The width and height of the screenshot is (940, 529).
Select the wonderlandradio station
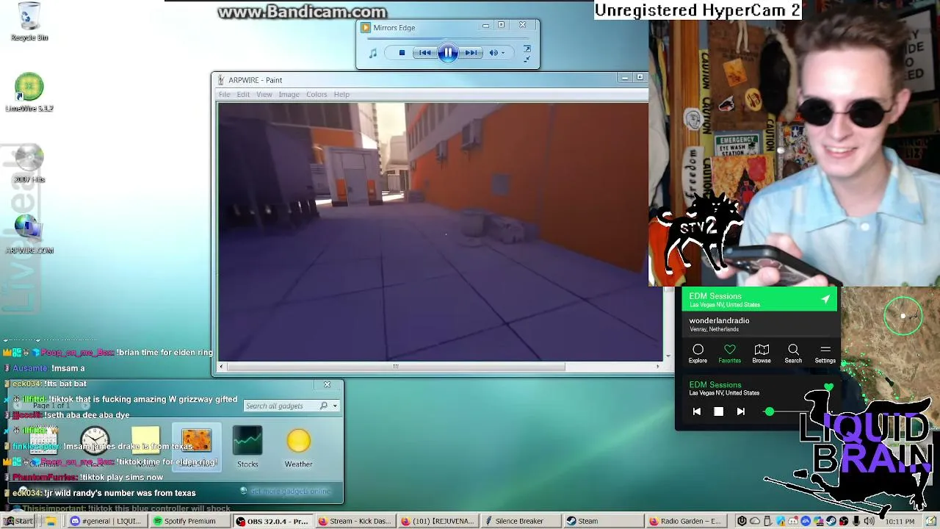[759, 324]
